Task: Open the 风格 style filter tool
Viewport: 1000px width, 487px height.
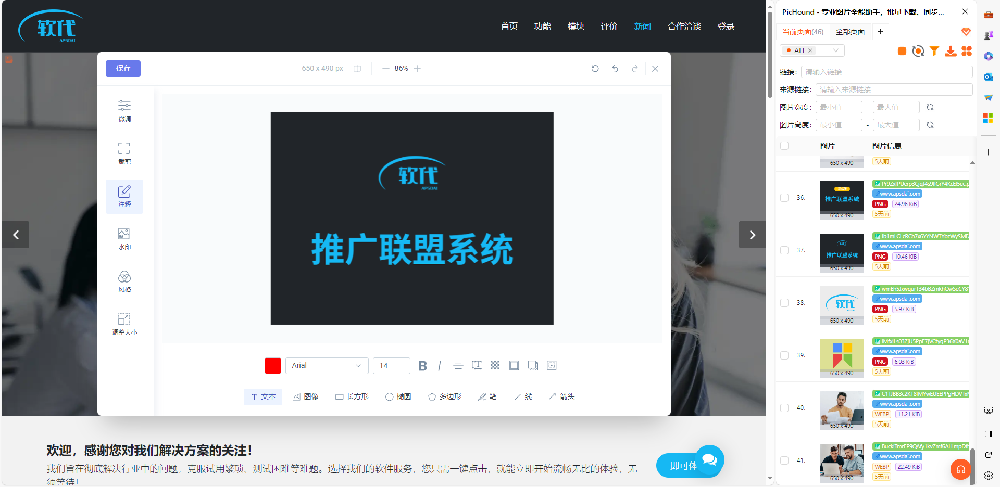Action: (x=124, y=281)
